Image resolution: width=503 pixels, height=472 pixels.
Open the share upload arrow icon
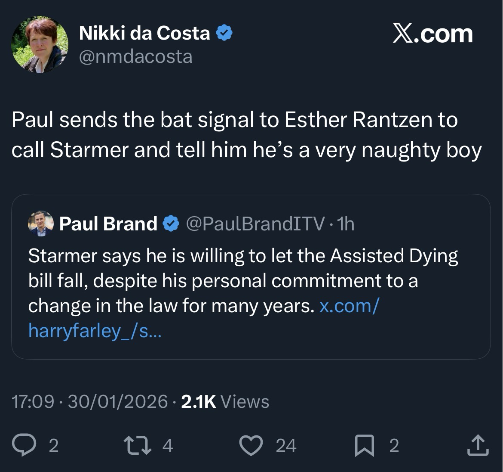(x=478, y=445)
